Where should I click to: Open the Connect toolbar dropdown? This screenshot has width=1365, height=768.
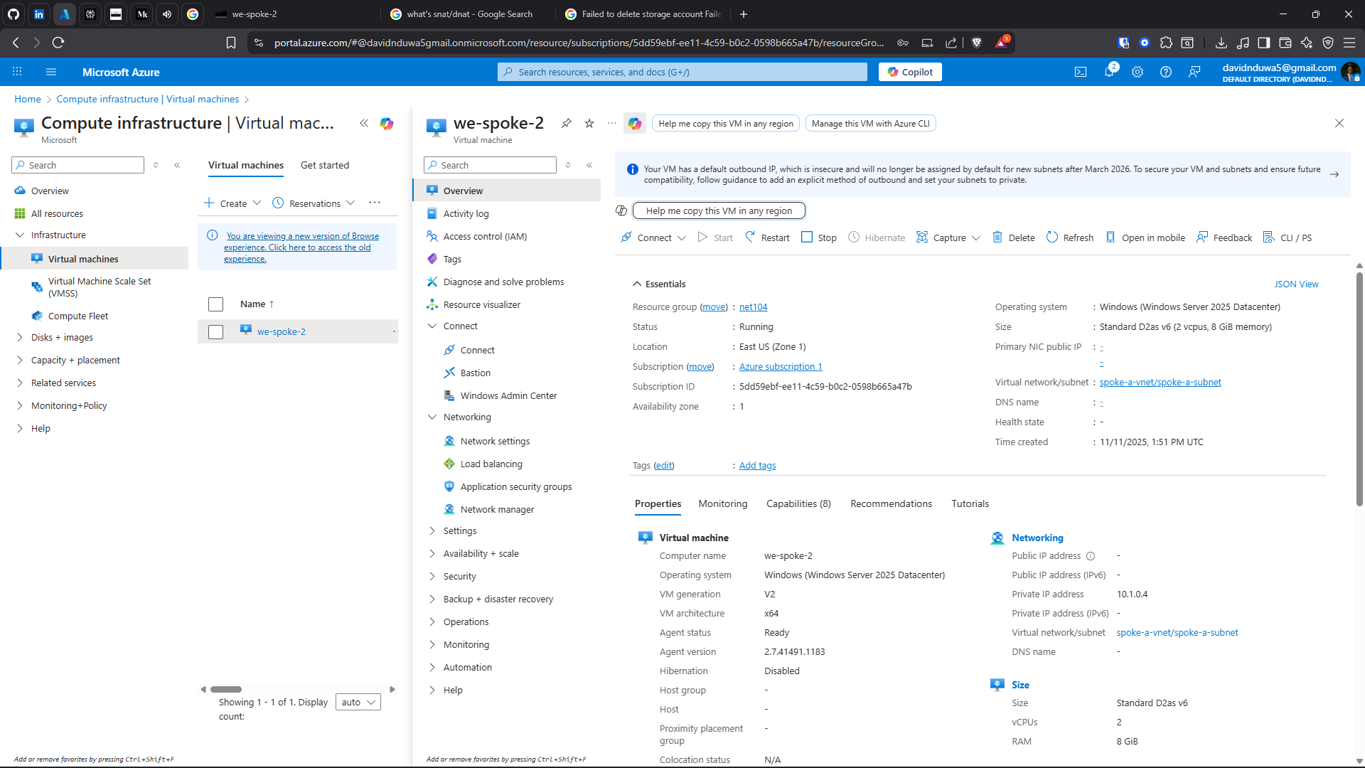point(653,238)
